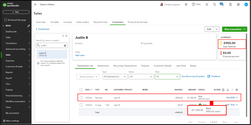The height and width of the screenshot is (125, 251).
Task: Open the Batch actions dropdown
Action: click(x=88, y=77)
